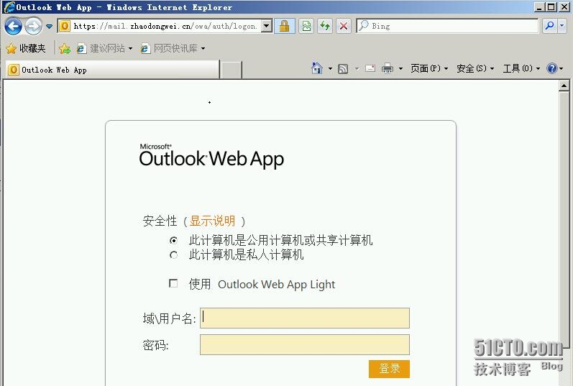Select public or shared computer radio option
Image resolution: width=573 pixels, height=386 pixels.
pos(173,240)
